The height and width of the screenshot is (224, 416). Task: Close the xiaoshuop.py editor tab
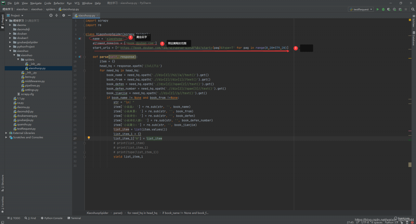pos(97,15)
